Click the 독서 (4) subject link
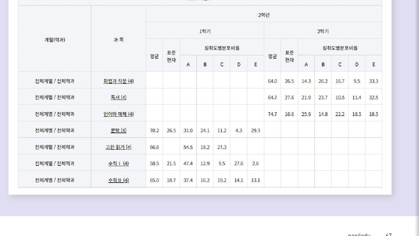Screen dimensions: 419x236 (x=118, y=97)
